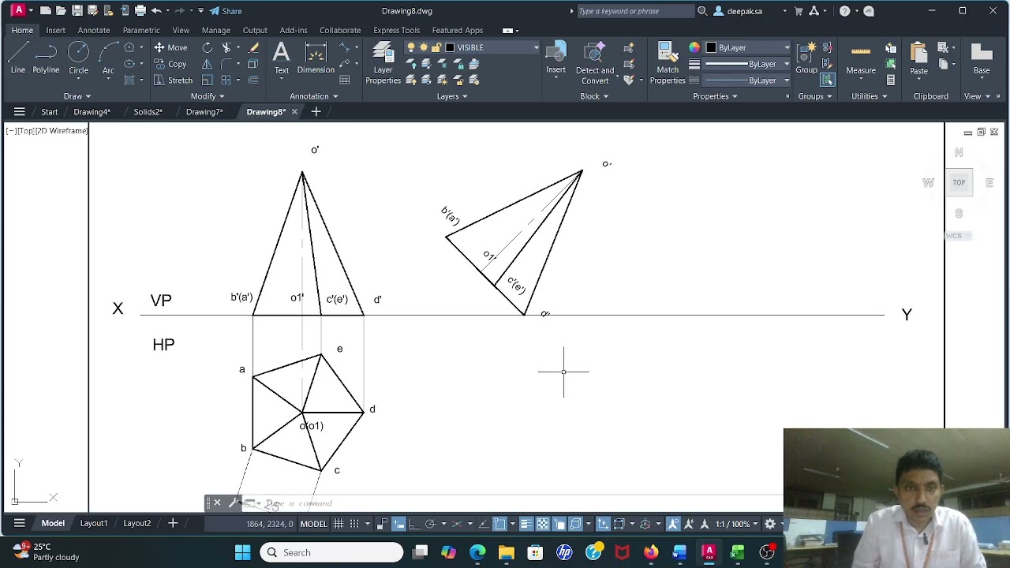Open the 1:1 / 100% annotation scale dropdown
Viewport: 1010px width, 568px height.
736,524
